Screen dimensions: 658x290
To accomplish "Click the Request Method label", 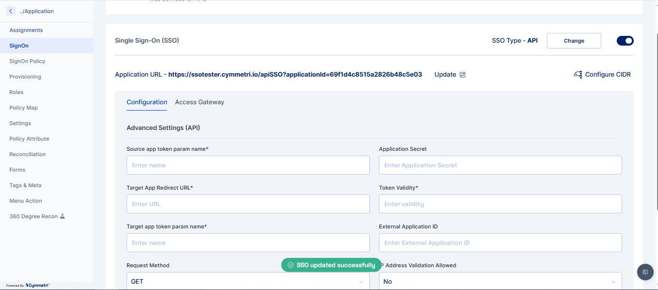I will (x=148, y=265).
